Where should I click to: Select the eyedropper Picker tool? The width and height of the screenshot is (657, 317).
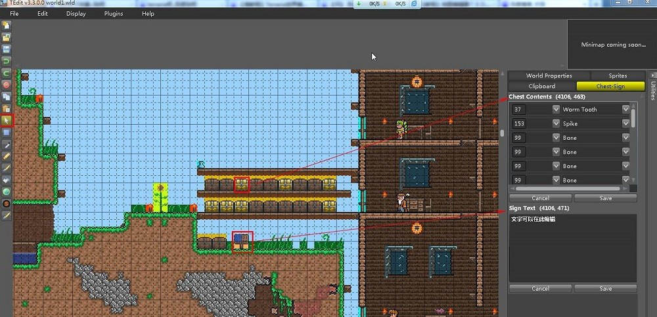coord(7,144)
